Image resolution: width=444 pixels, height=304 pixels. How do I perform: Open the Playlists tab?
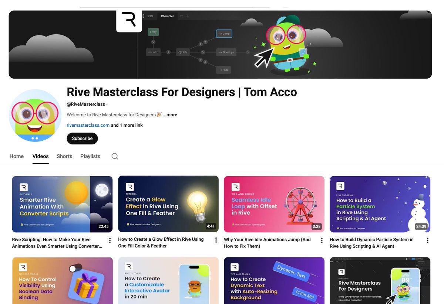(90, 156)
